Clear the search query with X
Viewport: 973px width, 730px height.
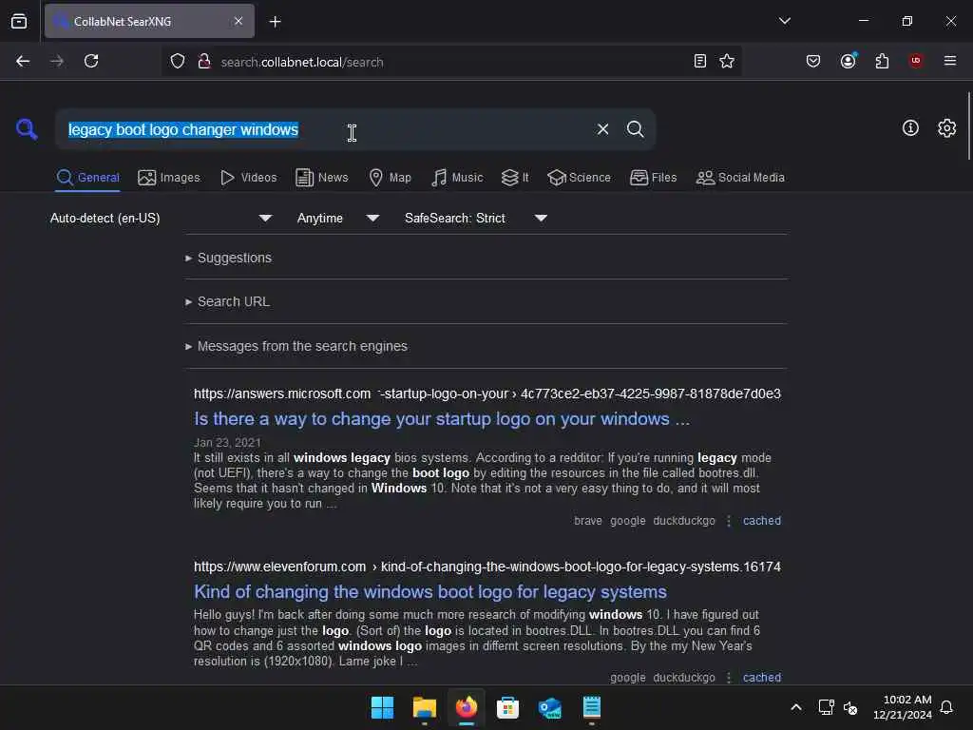pos(602,129)
